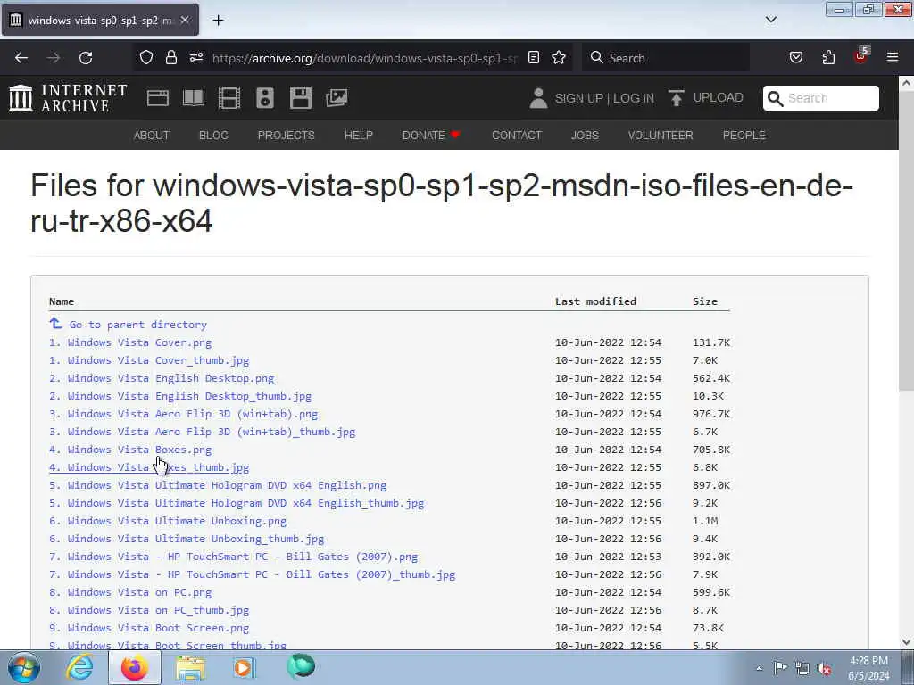The height and width of the screenshot is (685, 914).
Task: Open the HELP menu item
Action: [359, 136]
